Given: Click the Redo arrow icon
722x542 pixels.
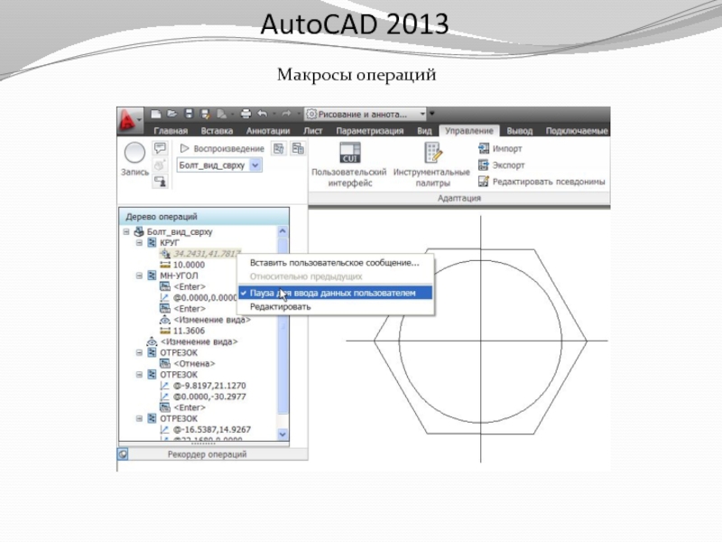Looking at the screenshot, I should [286, 114].
